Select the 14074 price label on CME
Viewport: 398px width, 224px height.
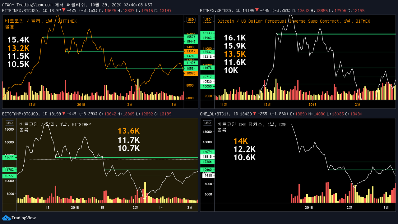(x=207, y=152)
